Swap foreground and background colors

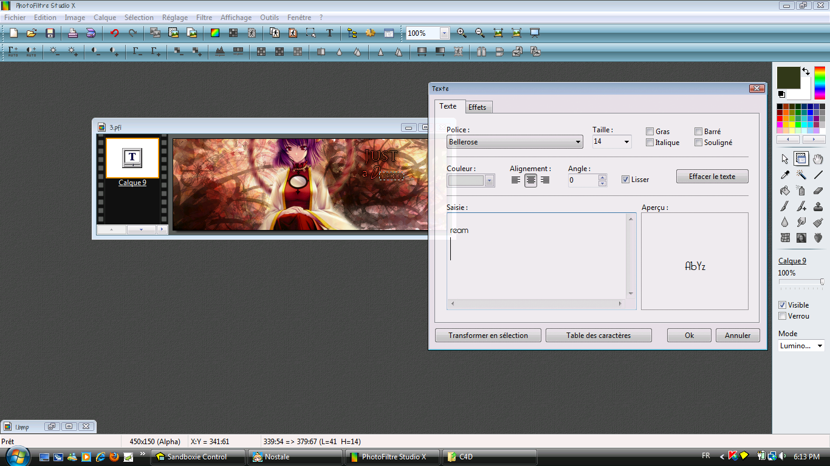click(806, 72)
